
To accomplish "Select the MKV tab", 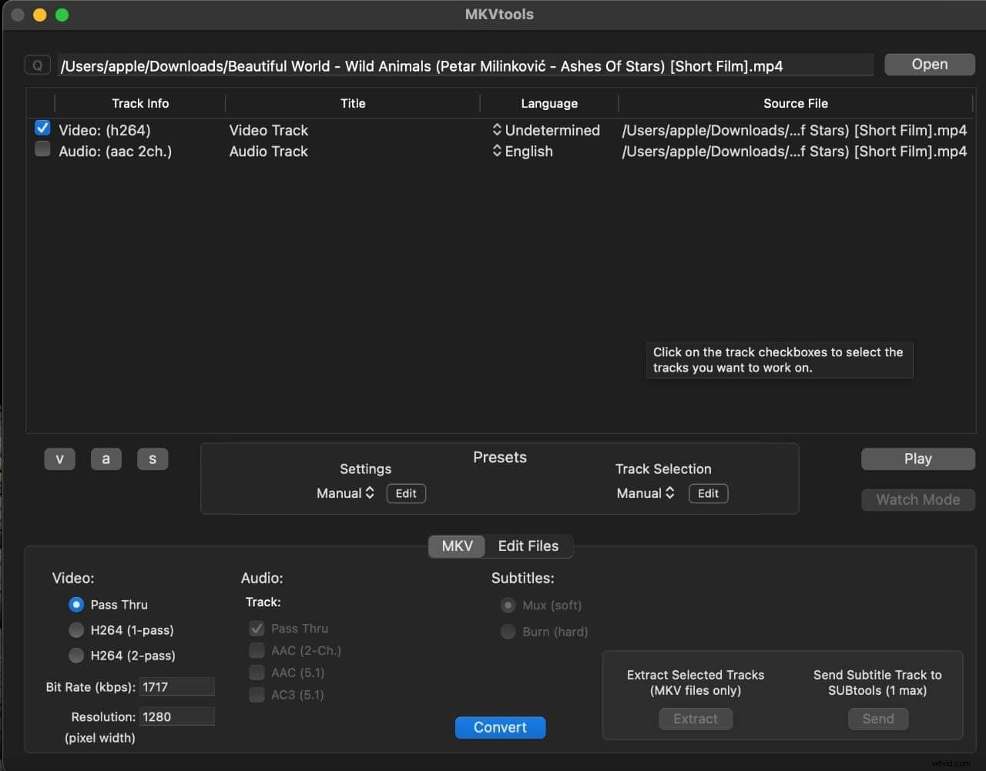I will click(x=456, y=546).
